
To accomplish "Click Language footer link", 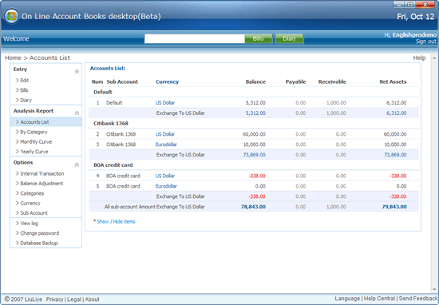I will [x=347, y=299].
